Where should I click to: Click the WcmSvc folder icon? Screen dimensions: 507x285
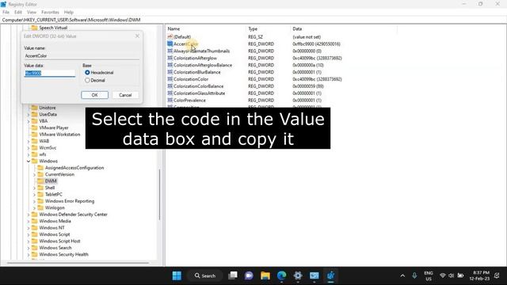(34, 148)
